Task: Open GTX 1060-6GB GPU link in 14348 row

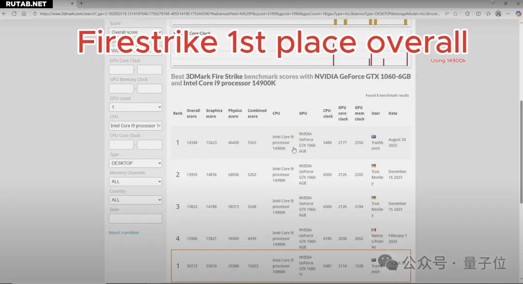Action: coord(308,143)
